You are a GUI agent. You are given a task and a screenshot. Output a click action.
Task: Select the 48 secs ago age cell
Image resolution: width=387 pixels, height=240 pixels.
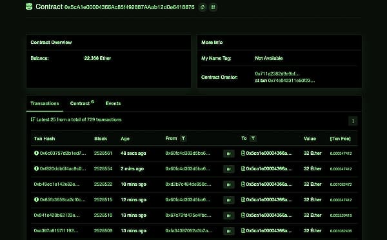pos(134,153)
